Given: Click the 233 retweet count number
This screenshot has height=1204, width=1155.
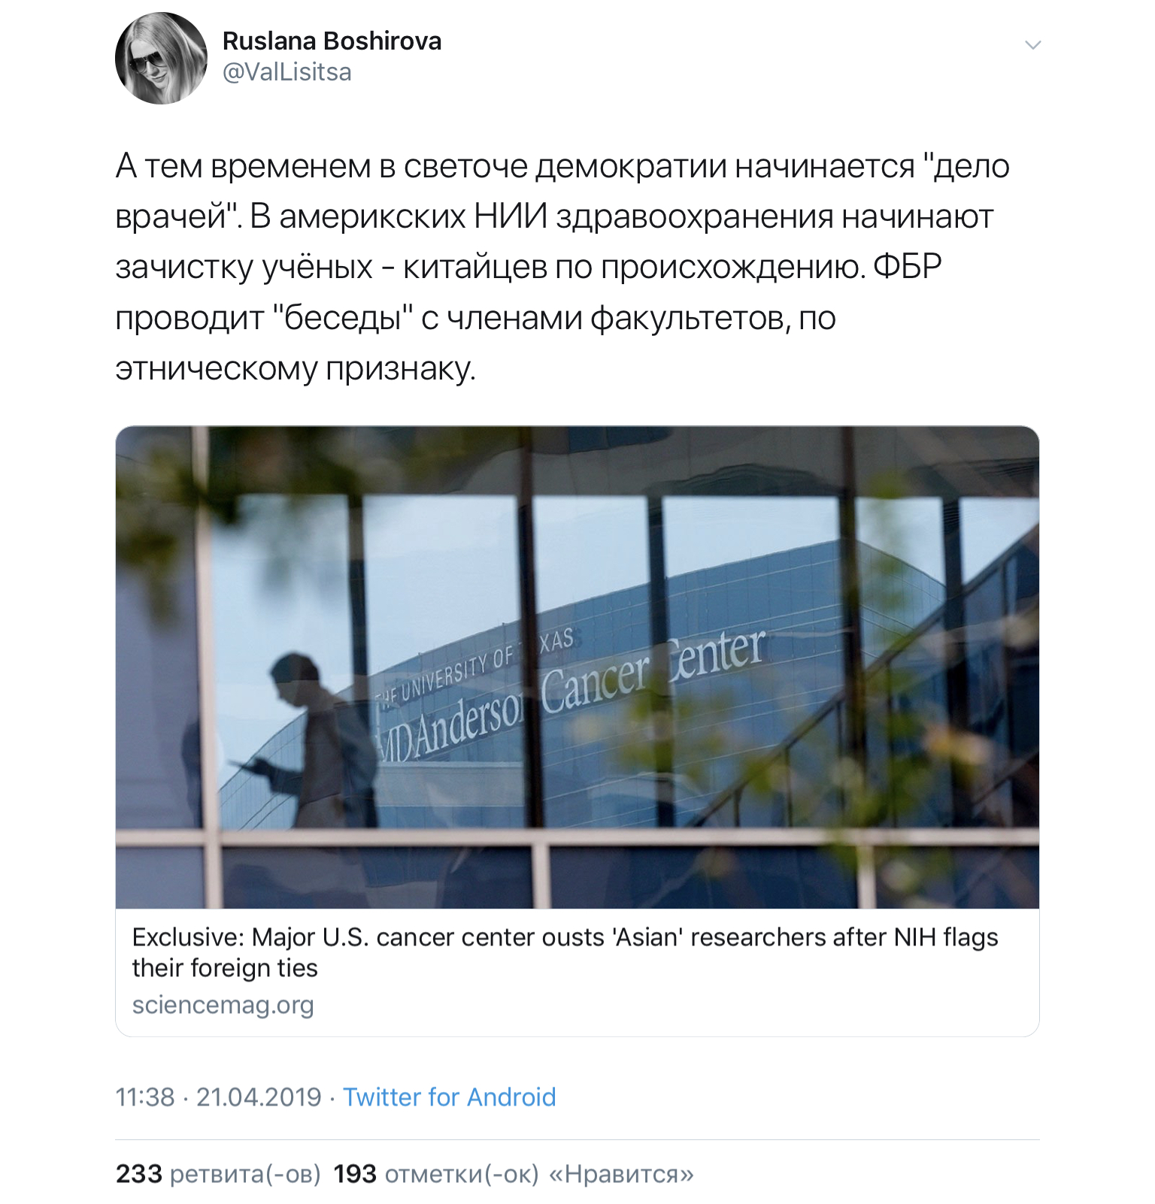Looking at the screenshot, I should [138, 1173].
